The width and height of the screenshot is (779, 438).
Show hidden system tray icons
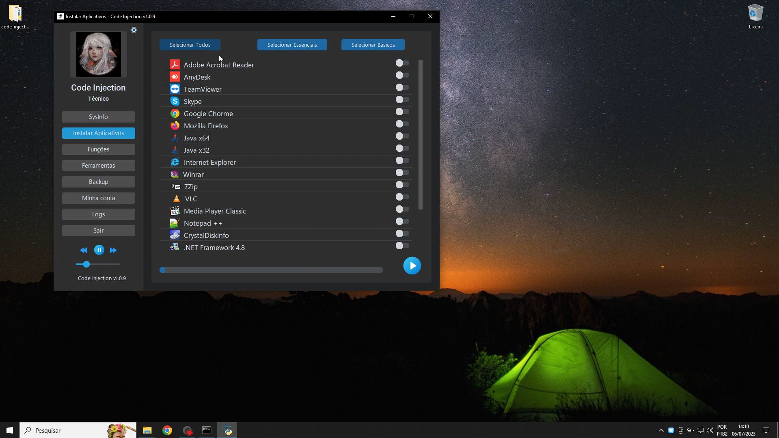pos(661,430)
